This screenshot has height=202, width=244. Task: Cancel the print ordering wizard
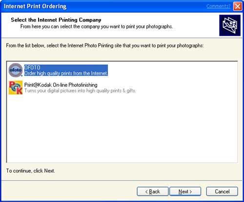pos(222,191)
